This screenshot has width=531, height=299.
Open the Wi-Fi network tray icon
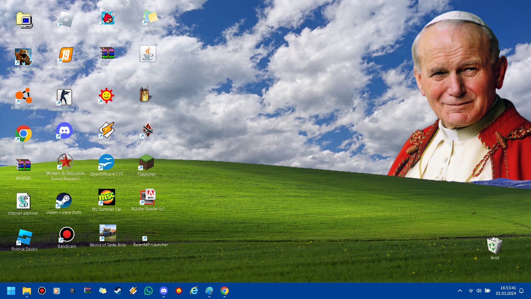pos(471,291)
